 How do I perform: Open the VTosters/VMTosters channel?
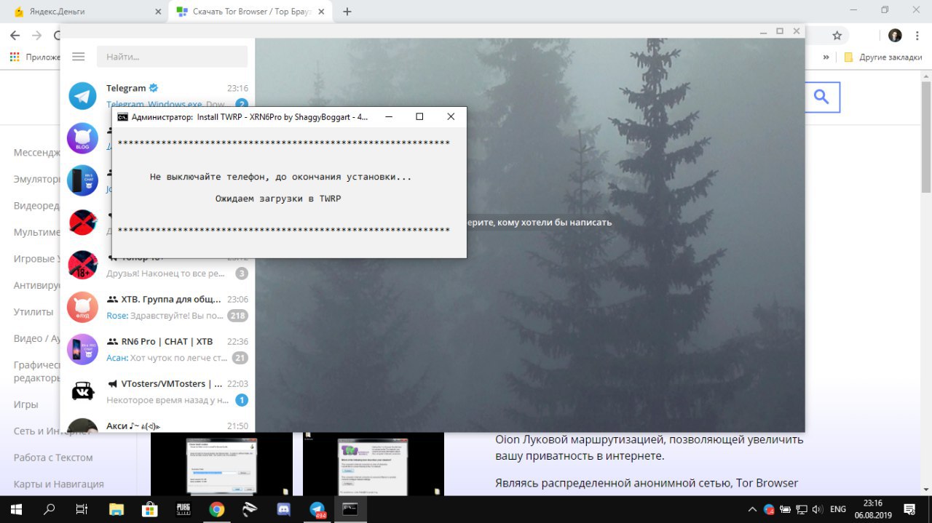coord(157,391)
